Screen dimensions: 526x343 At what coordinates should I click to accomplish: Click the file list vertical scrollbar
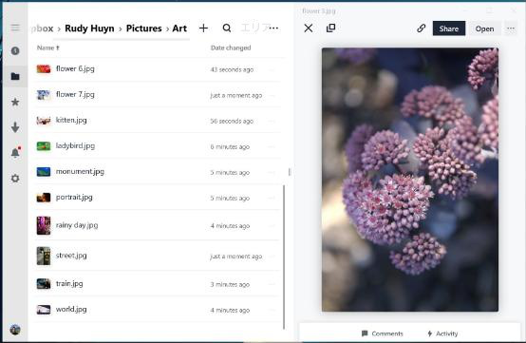(284, 257)
